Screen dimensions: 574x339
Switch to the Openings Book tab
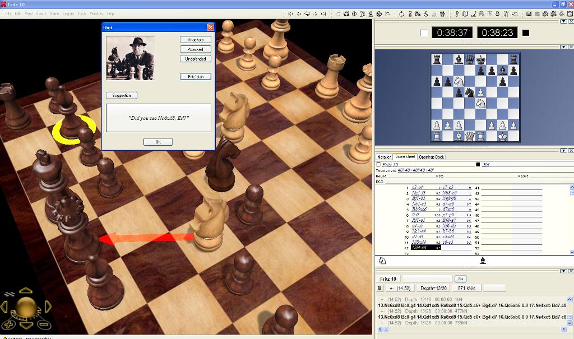click(x=431, y=157)
